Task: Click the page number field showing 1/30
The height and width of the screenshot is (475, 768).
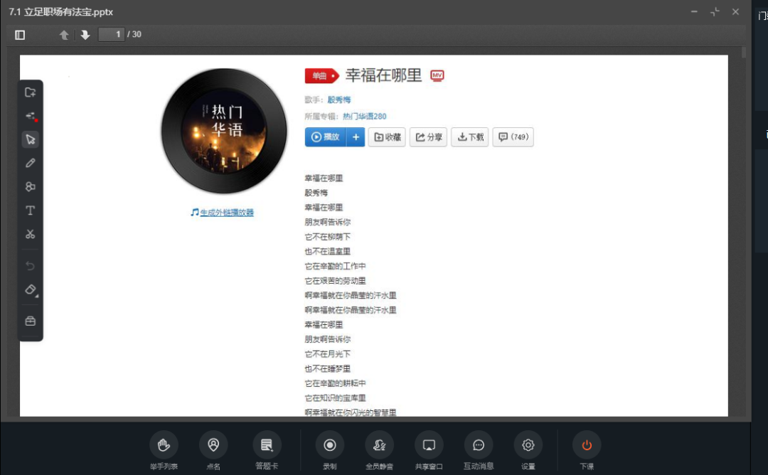Action: click(111, 33)
